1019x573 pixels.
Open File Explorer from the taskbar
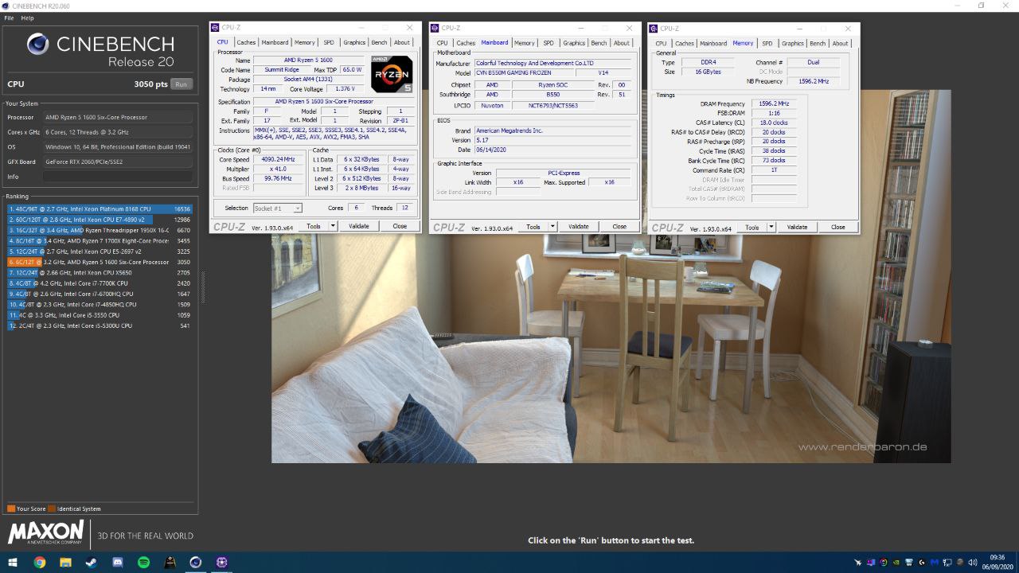point(65,563)
